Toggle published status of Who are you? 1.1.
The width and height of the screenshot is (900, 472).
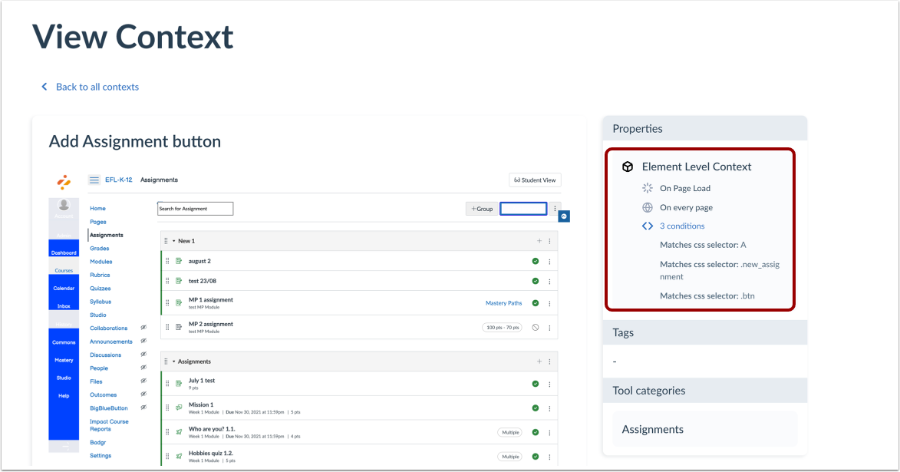[536, 432]
